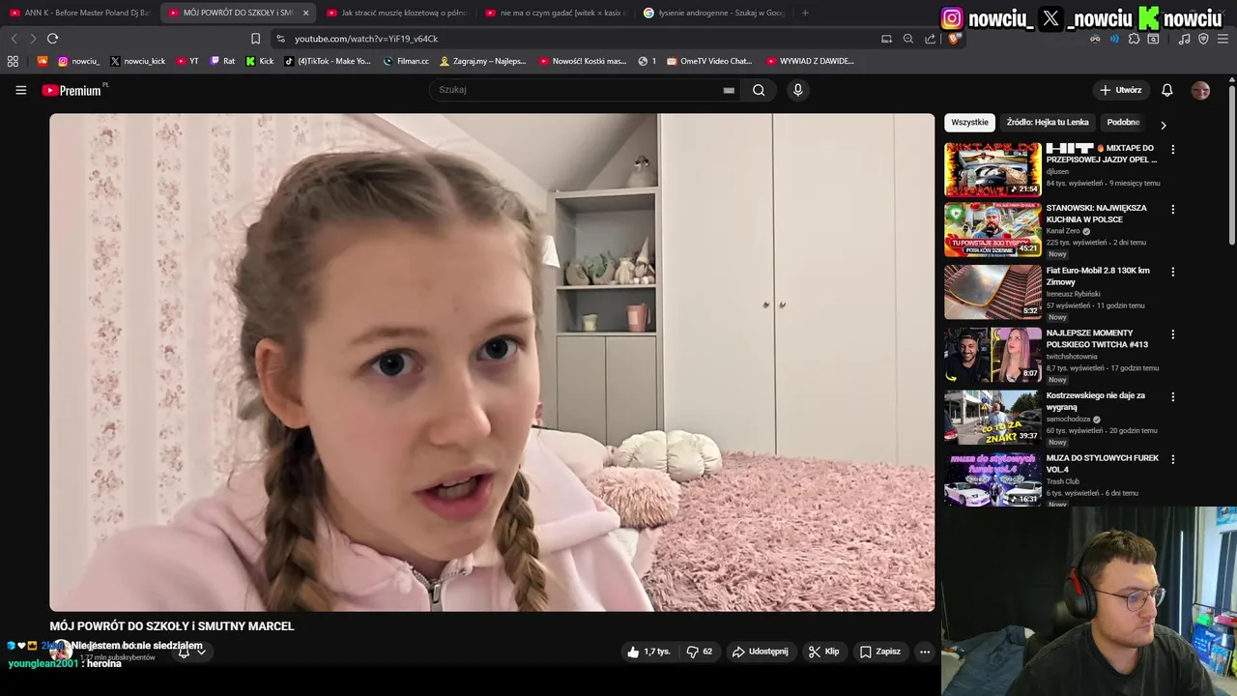Dislike the video with the thumbs down
The image size is (1237, 696).
coord(699,652)
